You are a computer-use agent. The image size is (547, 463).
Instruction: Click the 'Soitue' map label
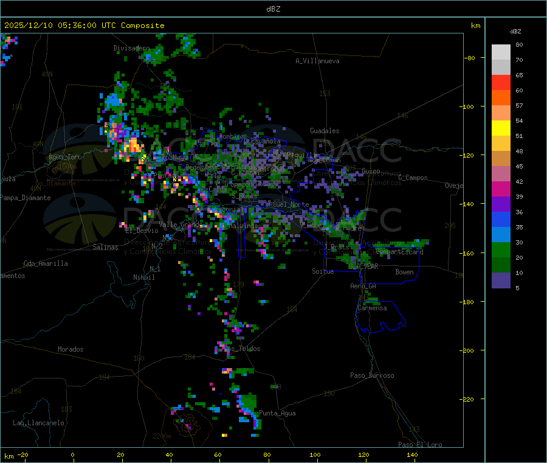pyautogui.click(x=323, y=271)
